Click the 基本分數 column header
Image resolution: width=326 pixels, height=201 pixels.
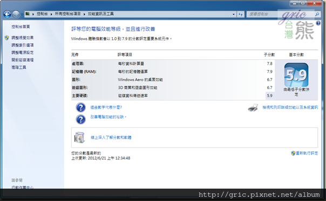click(x=296, y=55)
